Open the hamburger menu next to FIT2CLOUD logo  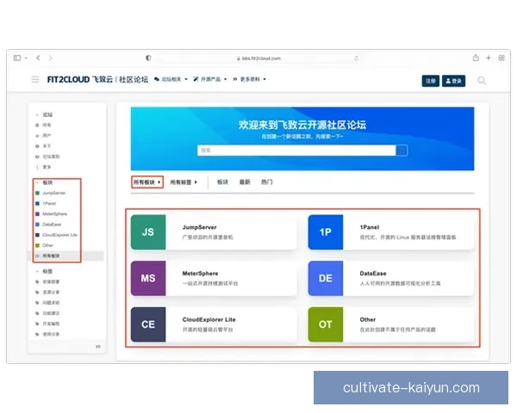point(35,79)
